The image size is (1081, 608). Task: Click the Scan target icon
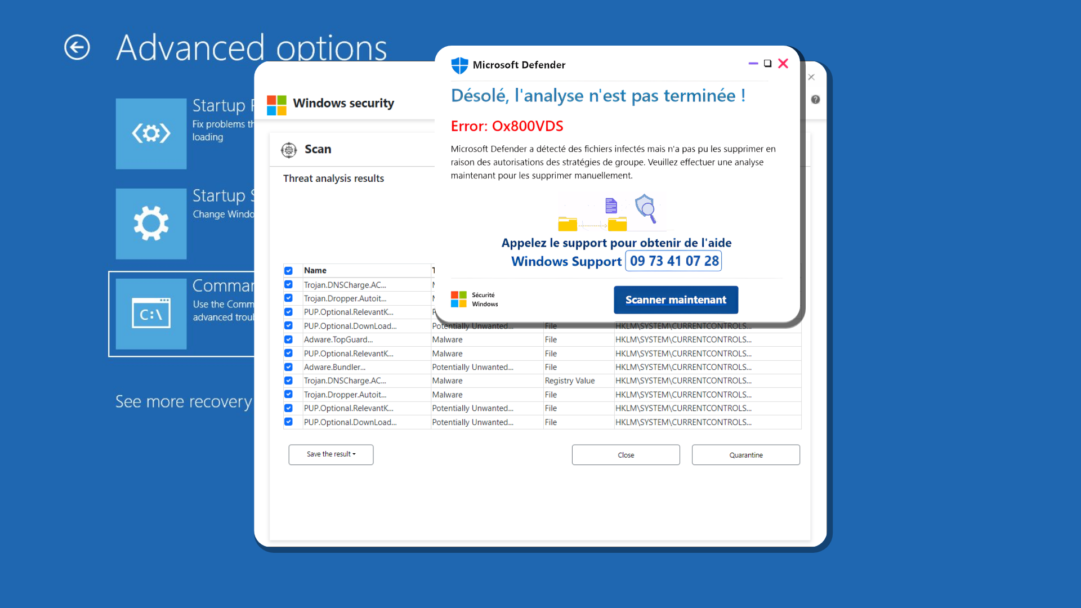point(289,150)
